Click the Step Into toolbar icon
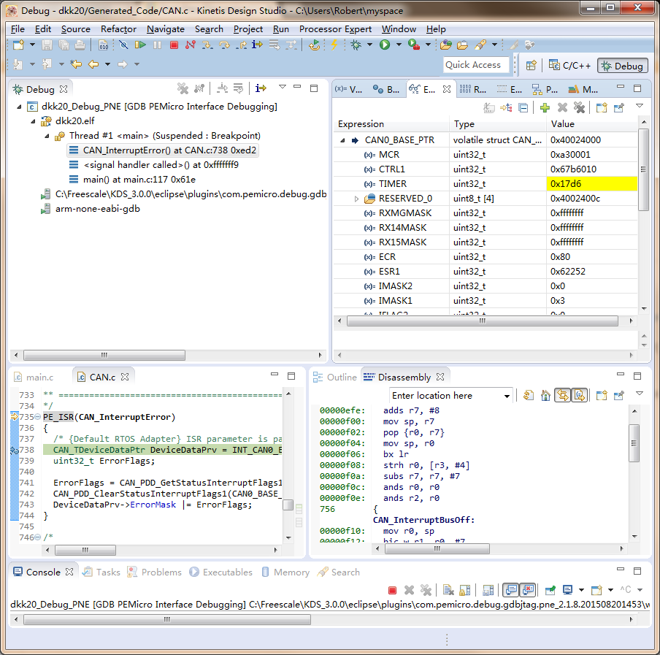The height and width of the screenshot is (655, 660). pyautogui.click(x=207, y=45)
